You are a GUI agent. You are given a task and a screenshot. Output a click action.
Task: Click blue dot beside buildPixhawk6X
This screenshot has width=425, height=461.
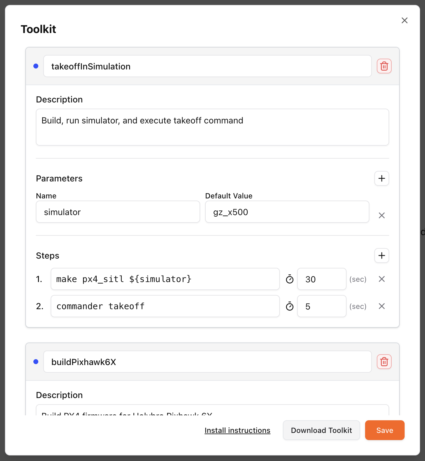click(36, 362)
